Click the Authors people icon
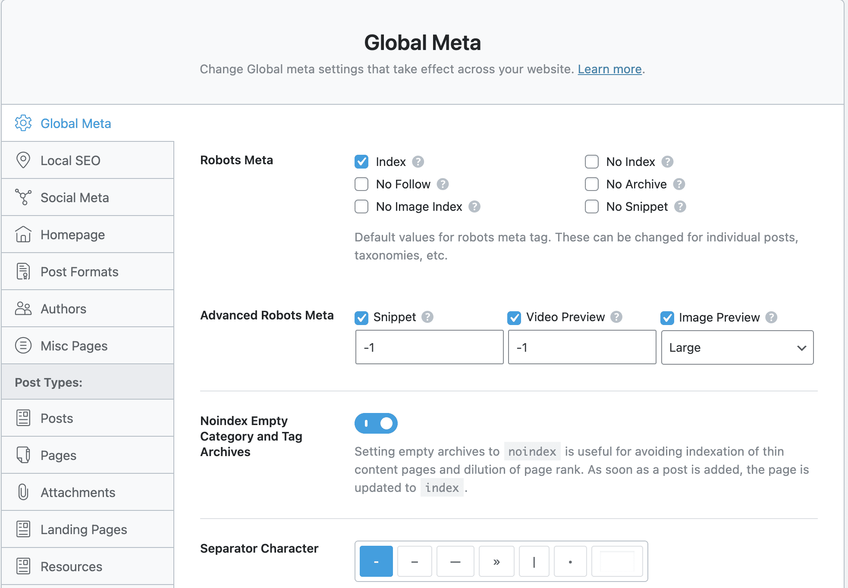Image resolution: width=848 pixels, height=588 pixels. click(23, 308)
